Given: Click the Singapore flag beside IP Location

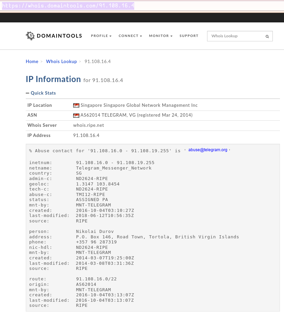Looking at the screenshot, I should (x=76, y=105).
